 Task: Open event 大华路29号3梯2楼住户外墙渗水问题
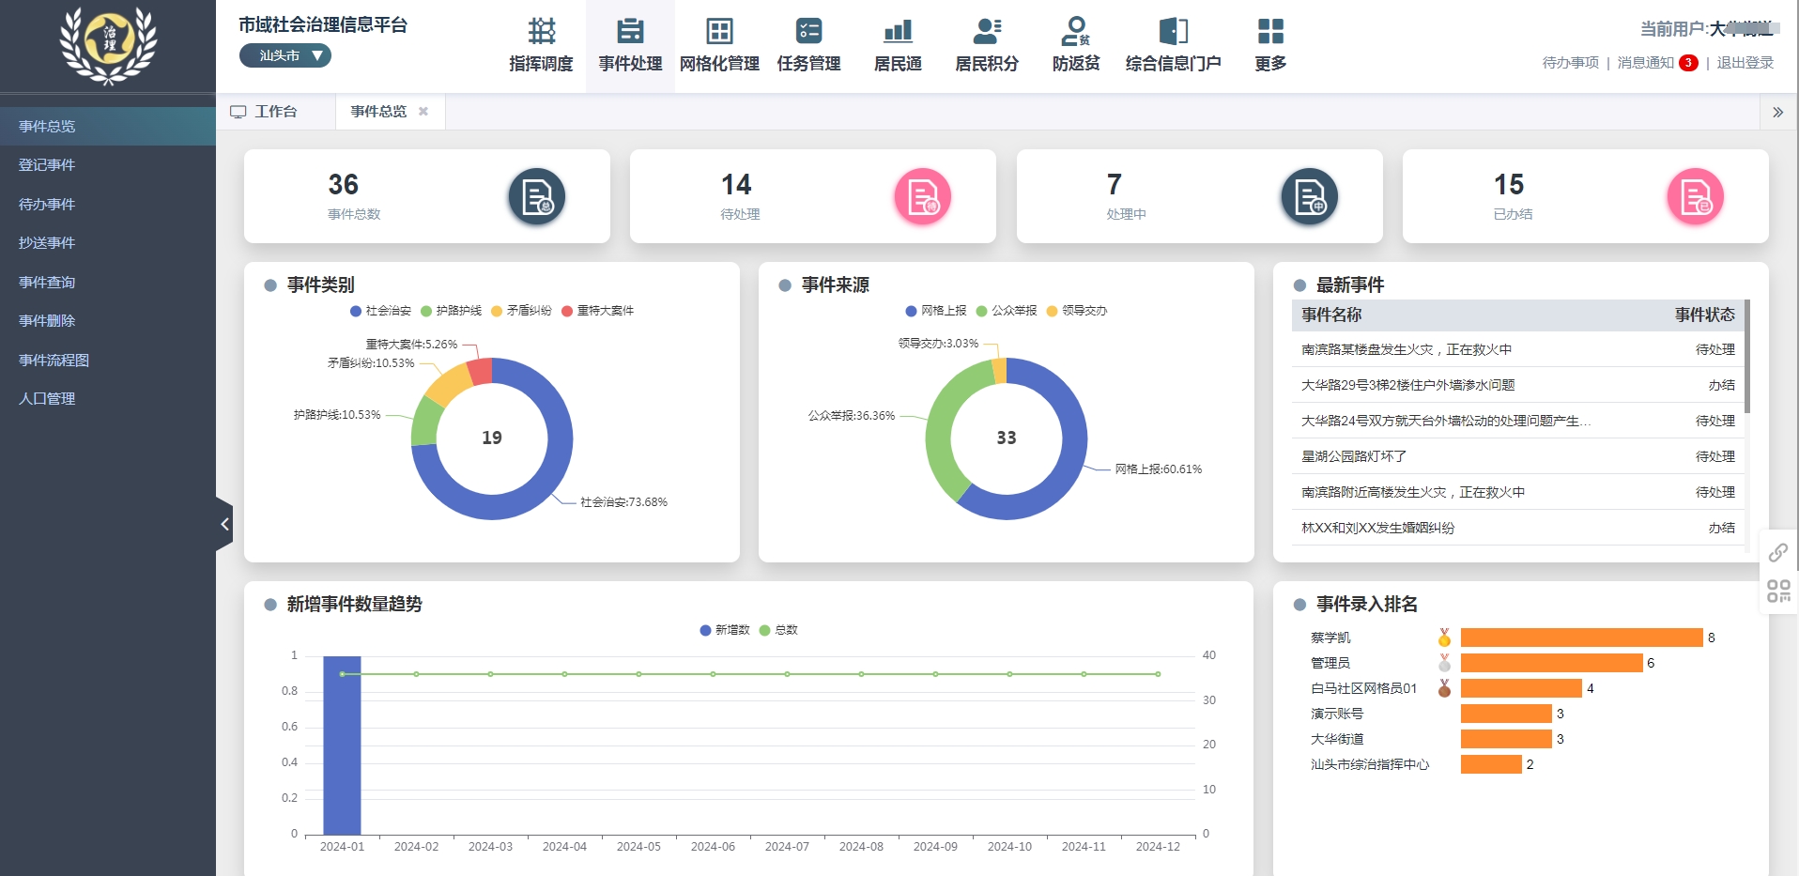click(1517, 385)
